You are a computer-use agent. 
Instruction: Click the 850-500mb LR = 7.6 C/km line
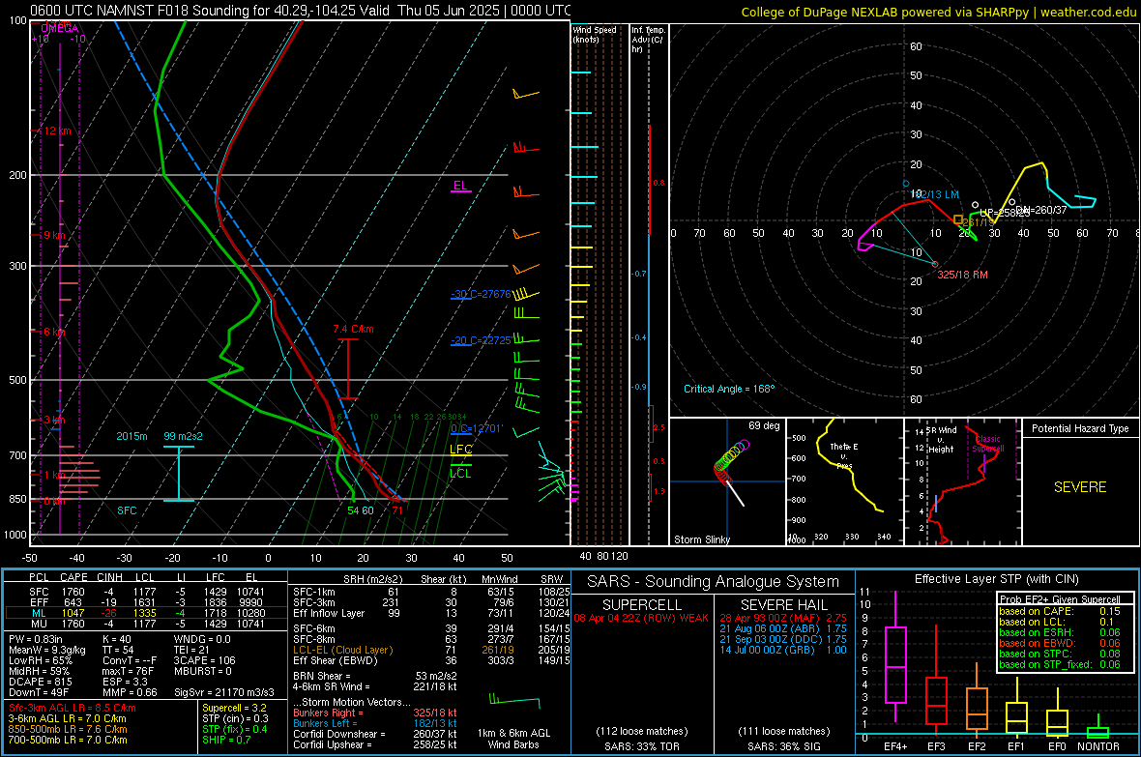click(x=68, y=729)
